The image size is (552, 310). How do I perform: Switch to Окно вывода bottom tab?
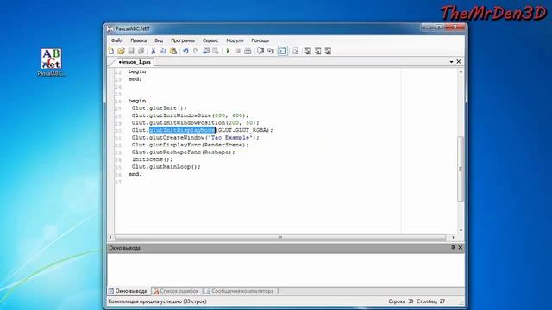129,291
